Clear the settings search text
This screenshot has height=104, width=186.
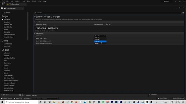click(x=35, y=13)
